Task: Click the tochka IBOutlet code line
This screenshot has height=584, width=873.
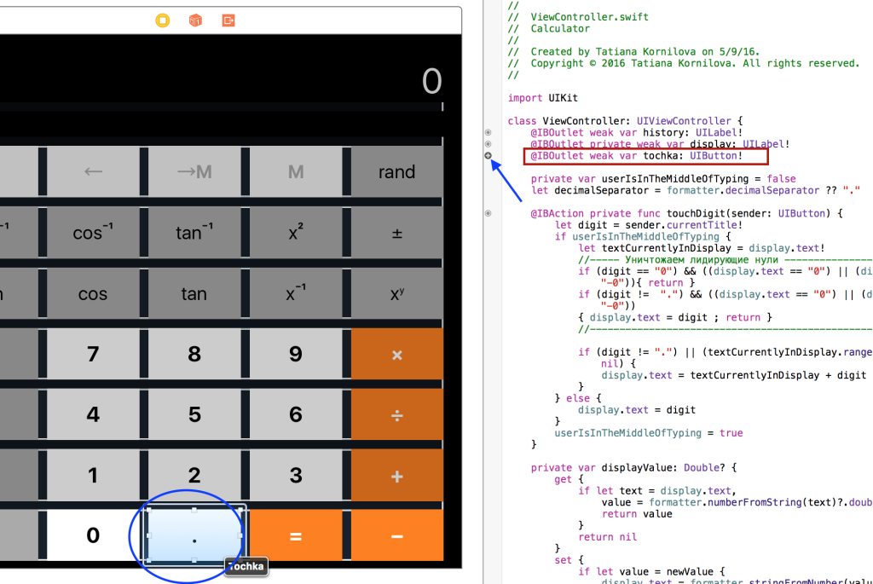Action: (636, 156)
